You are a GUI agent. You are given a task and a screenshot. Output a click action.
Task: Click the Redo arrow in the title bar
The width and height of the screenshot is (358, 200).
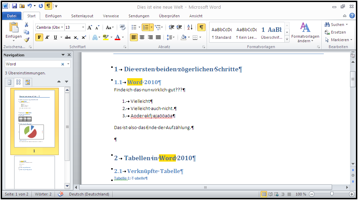pyautogui.click(x=41, y=6)
